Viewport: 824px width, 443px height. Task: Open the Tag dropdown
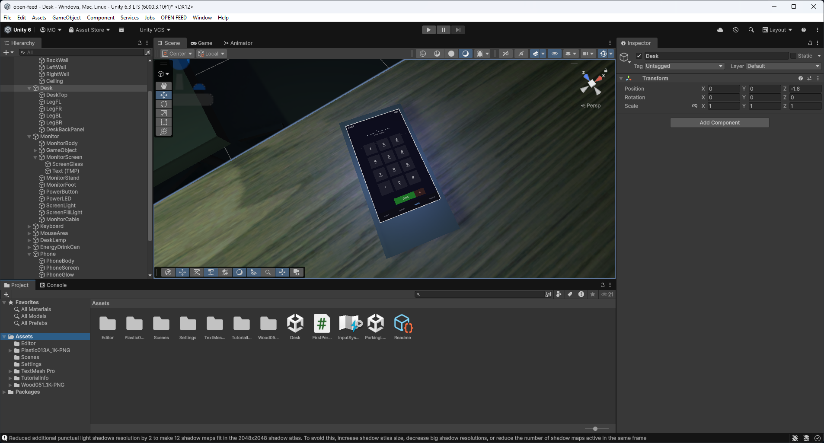pos(684,66)
